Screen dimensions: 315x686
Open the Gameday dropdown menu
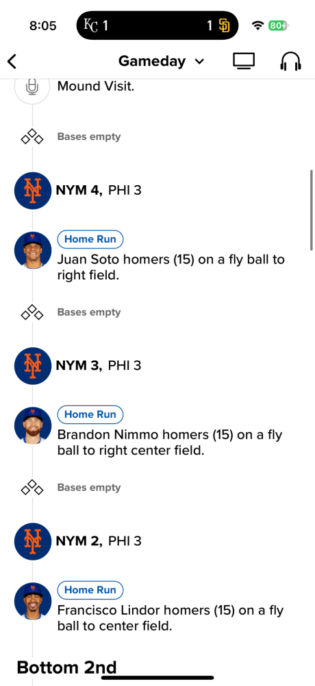tap(161, 61)
